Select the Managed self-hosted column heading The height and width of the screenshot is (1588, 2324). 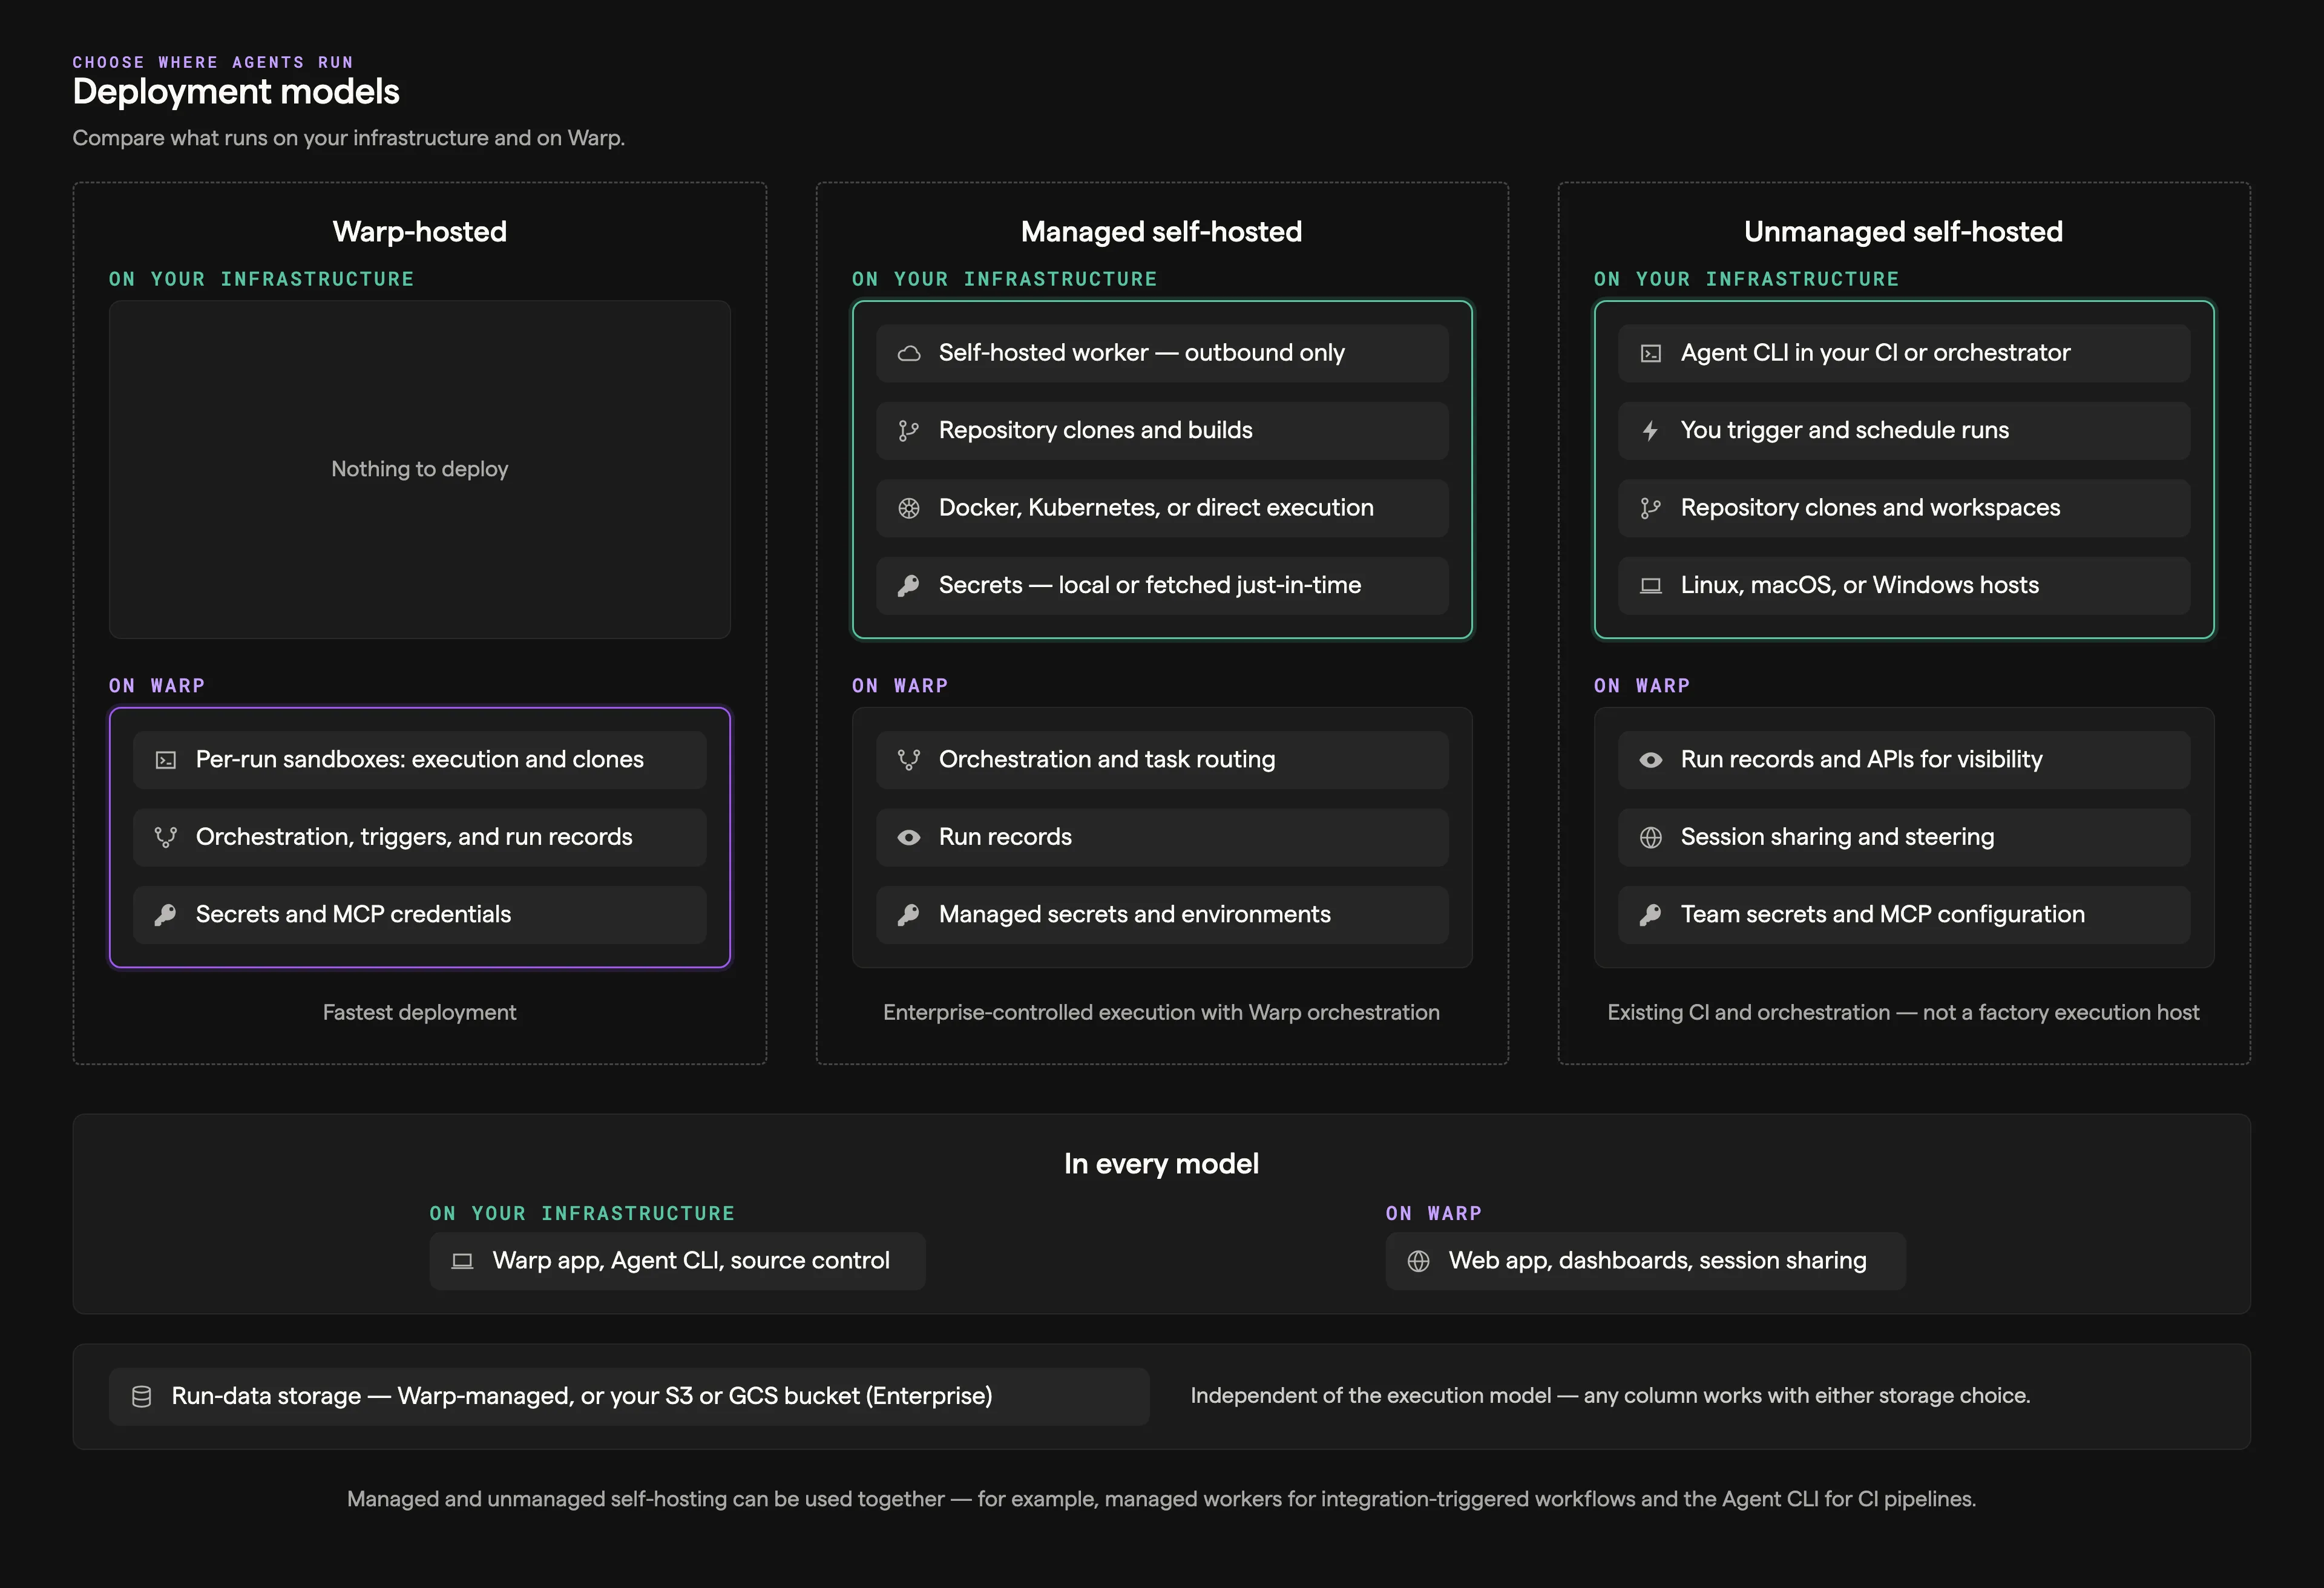(1161, 232)
